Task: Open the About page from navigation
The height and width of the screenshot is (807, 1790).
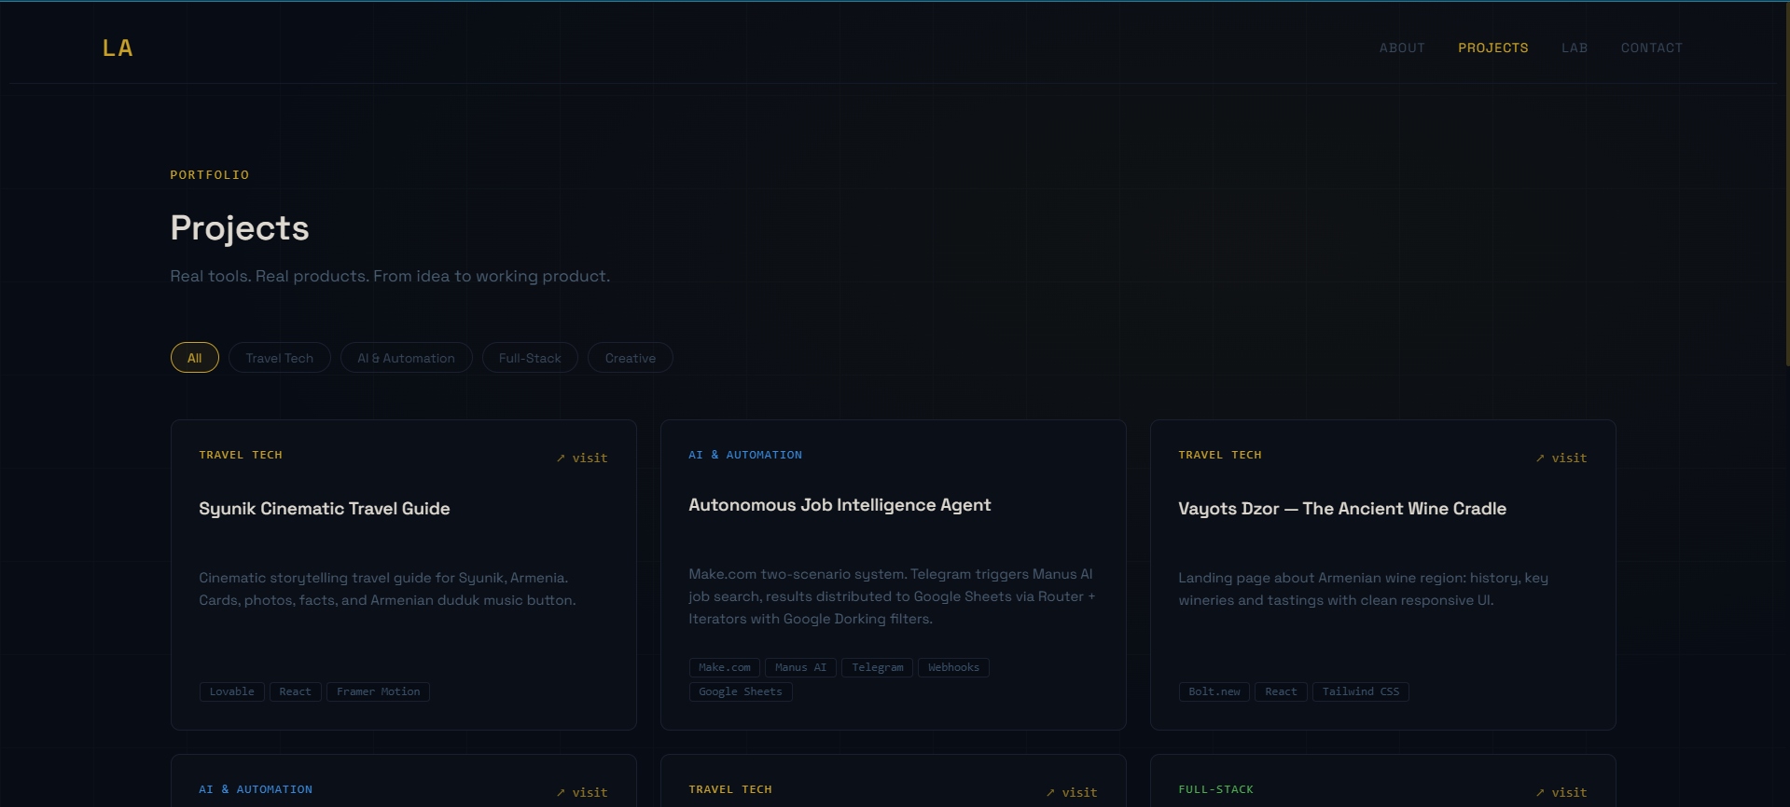Action: coord(1402,48)
